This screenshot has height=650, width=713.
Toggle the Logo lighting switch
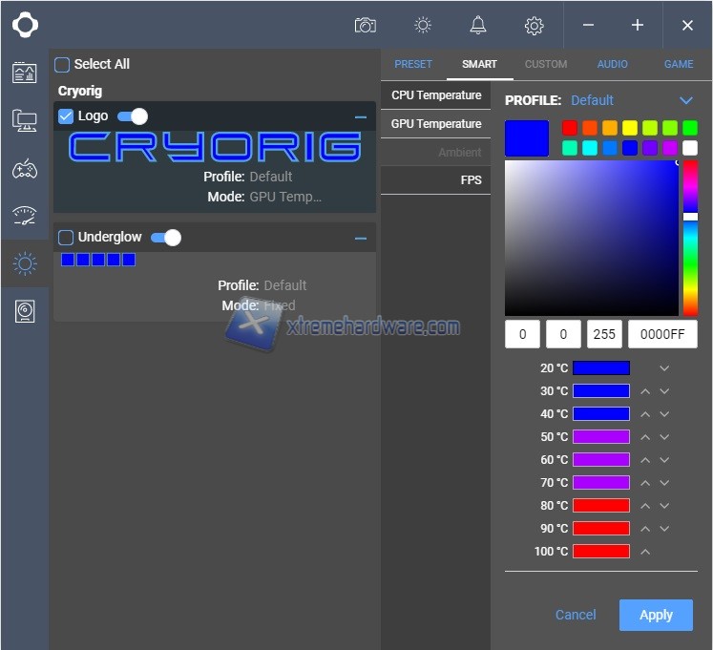[133, 116]
